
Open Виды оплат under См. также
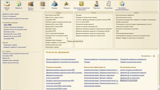(x=6, y=58)
